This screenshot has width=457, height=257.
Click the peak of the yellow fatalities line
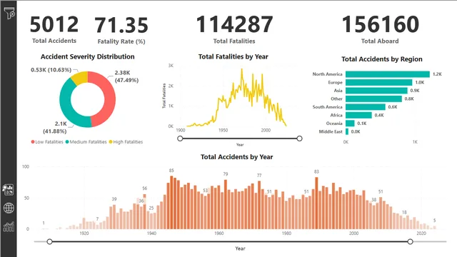click(x=241, y=69)
